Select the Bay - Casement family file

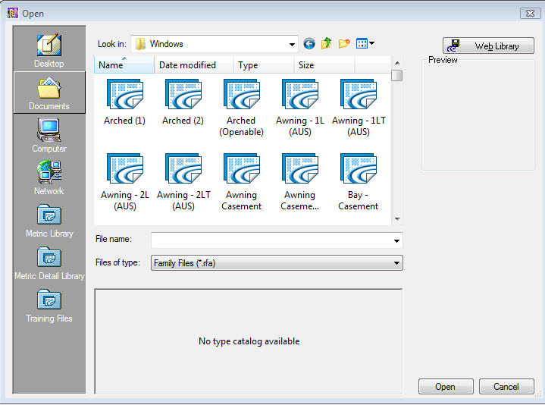point(358,182)
